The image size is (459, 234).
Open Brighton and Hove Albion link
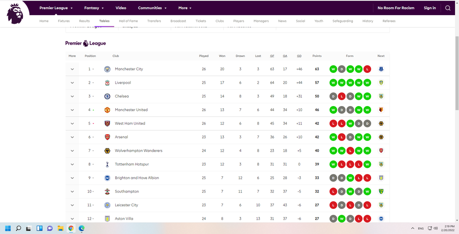tap(137, 178)
